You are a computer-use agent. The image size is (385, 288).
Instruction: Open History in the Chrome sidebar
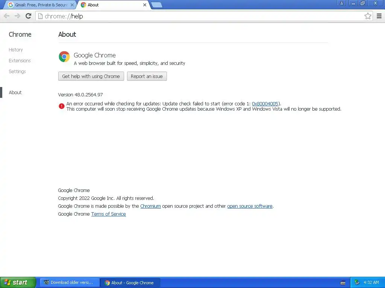click(x=16, y=50)
